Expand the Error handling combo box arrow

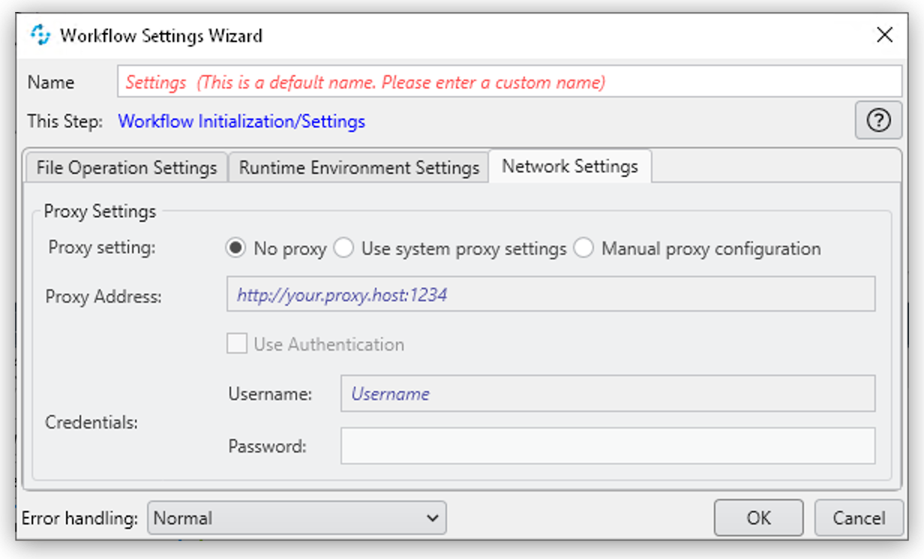(x=433, y=517)
